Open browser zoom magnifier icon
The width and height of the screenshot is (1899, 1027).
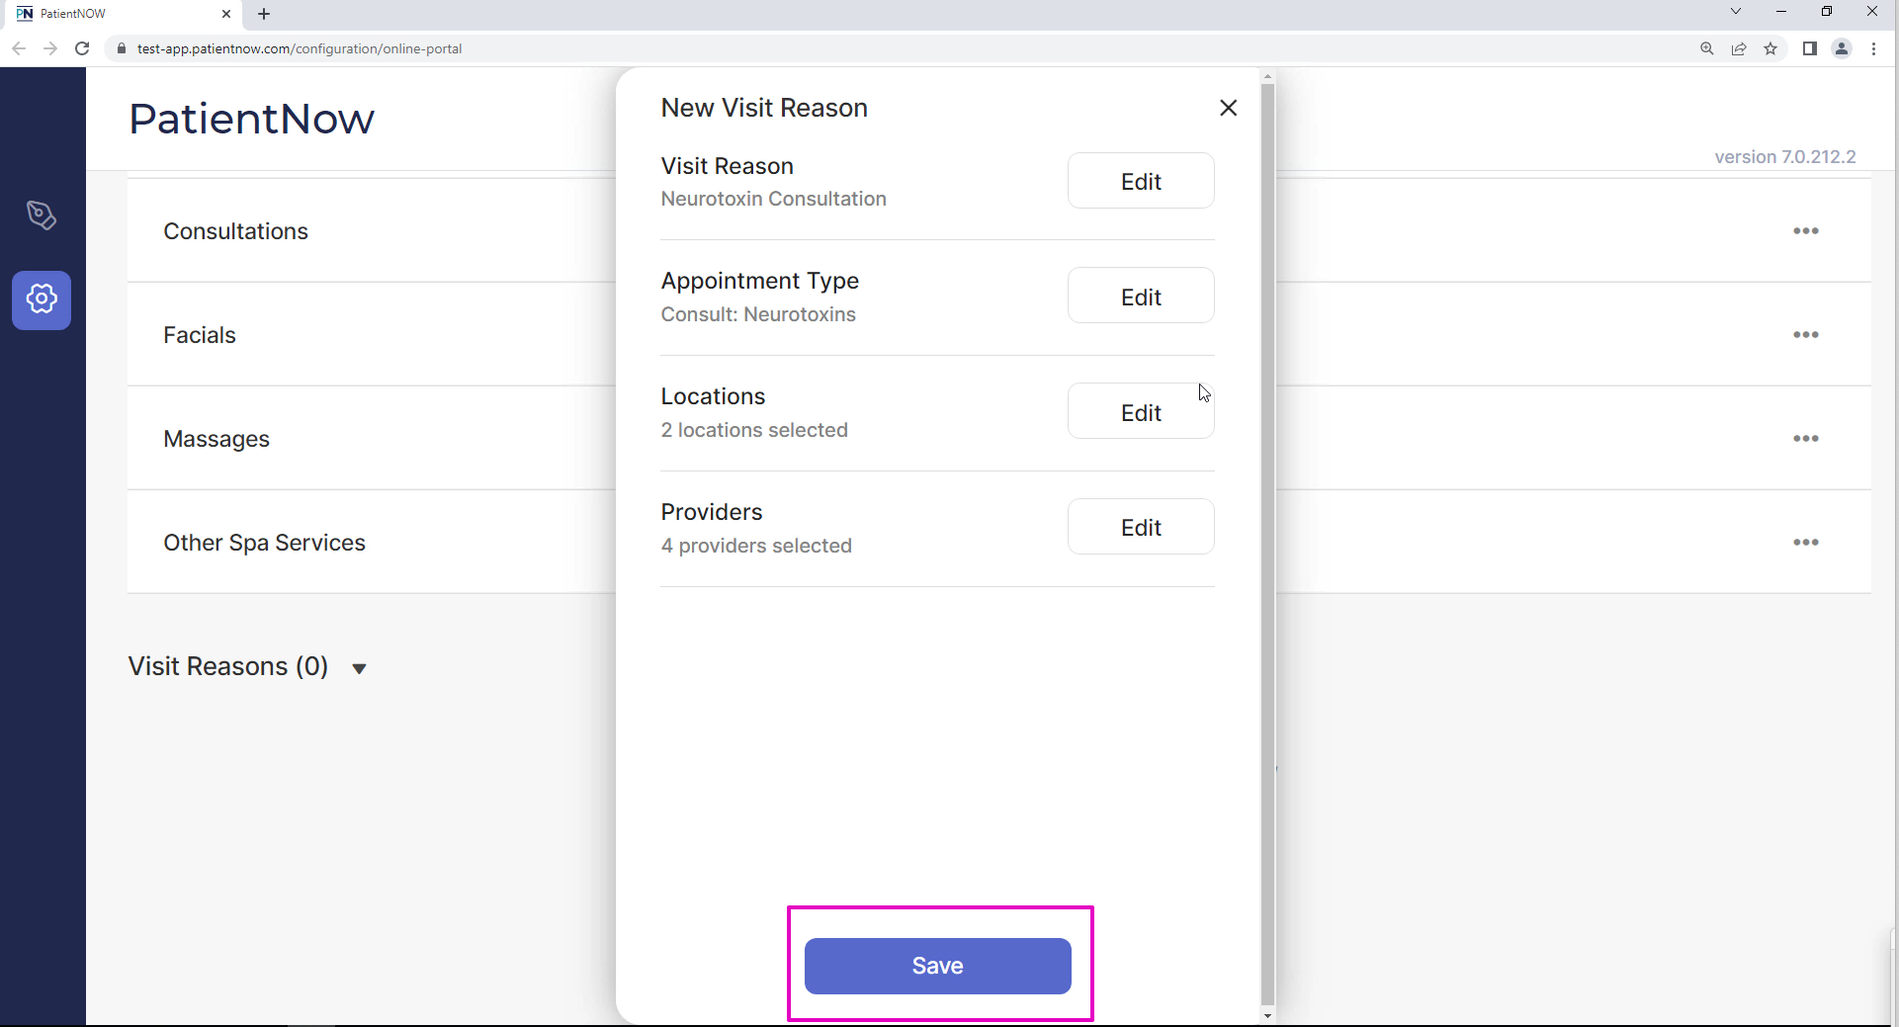click(1706, 48)
